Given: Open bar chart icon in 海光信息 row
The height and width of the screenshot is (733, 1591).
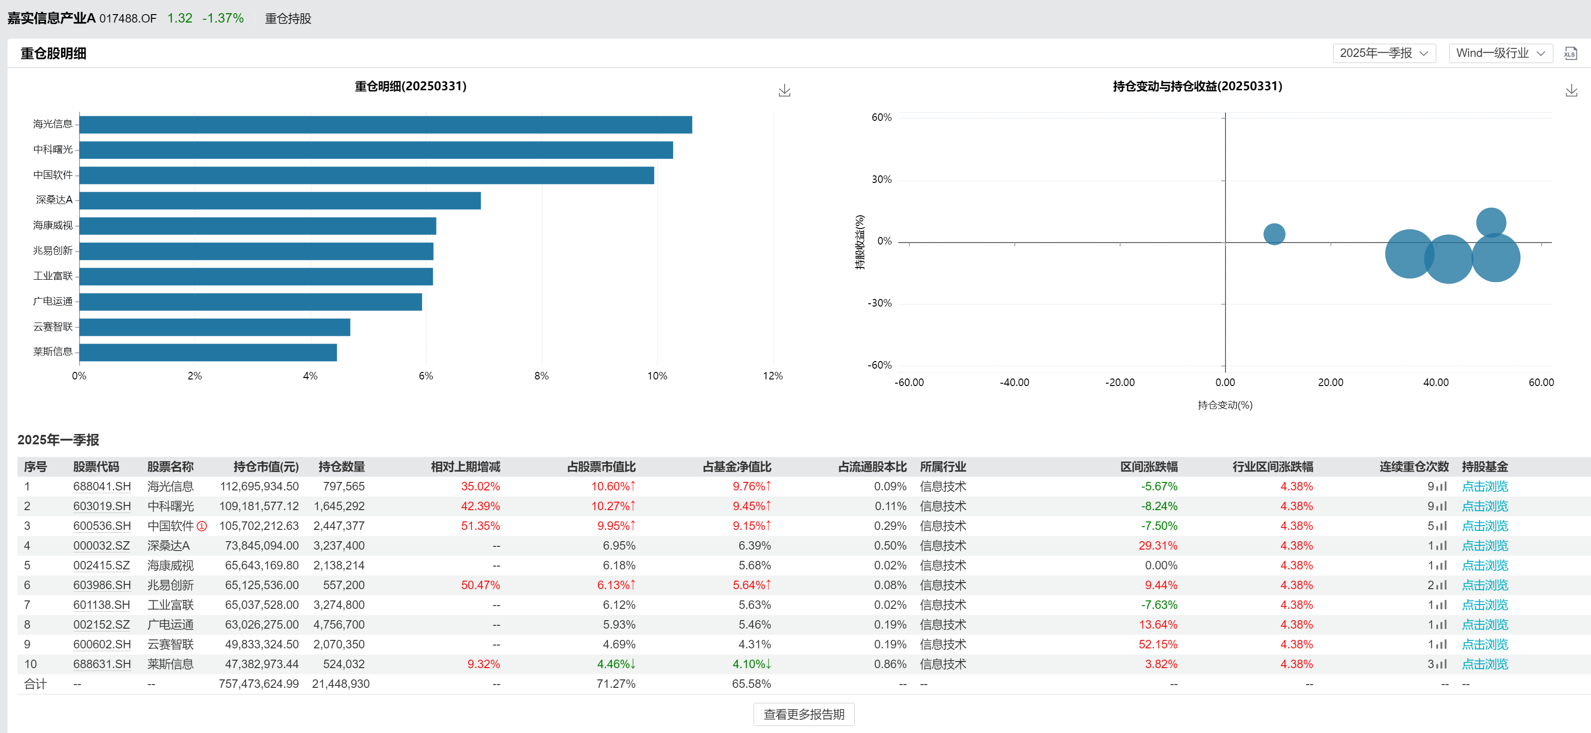Looking at the screenshot, I should [1441, 487].
